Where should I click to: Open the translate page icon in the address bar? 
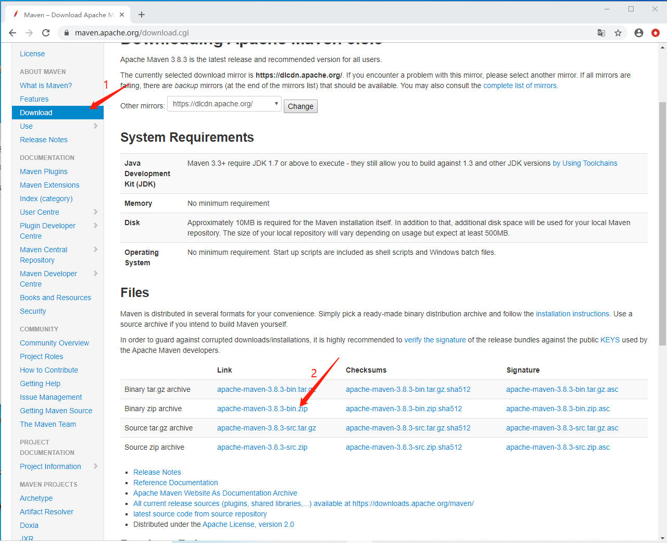click(x=601, y=33)
